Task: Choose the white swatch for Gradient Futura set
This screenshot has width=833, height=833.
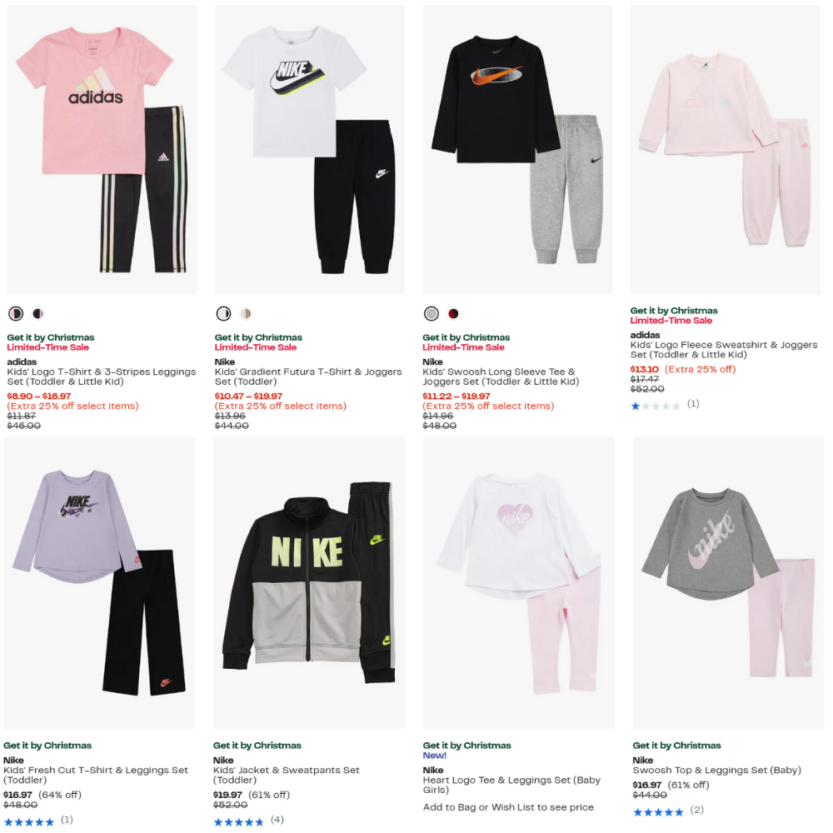Action: pos(223,314)
